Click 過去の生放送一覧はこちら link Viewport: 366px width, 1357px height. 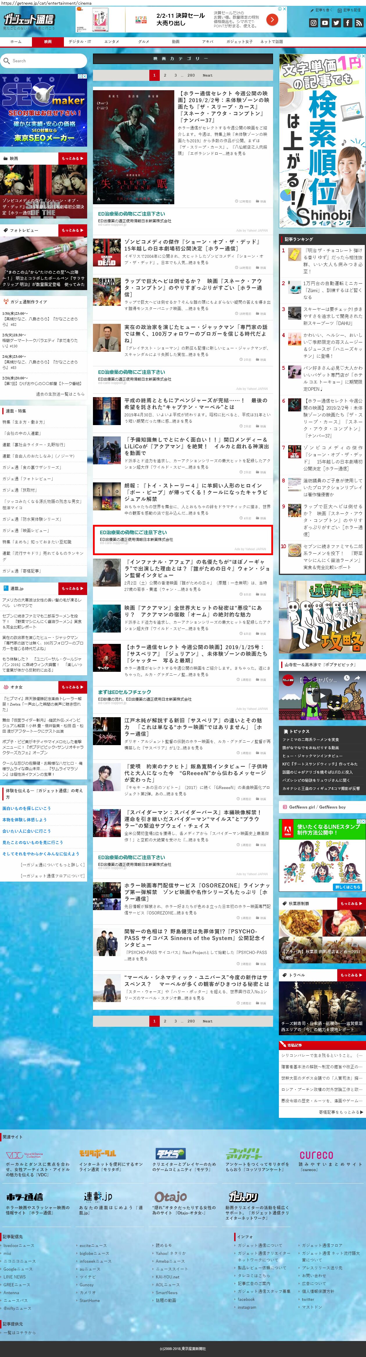pos(60,394)
